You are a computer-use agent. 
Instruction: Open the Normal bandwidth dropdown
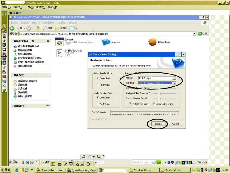174,78
